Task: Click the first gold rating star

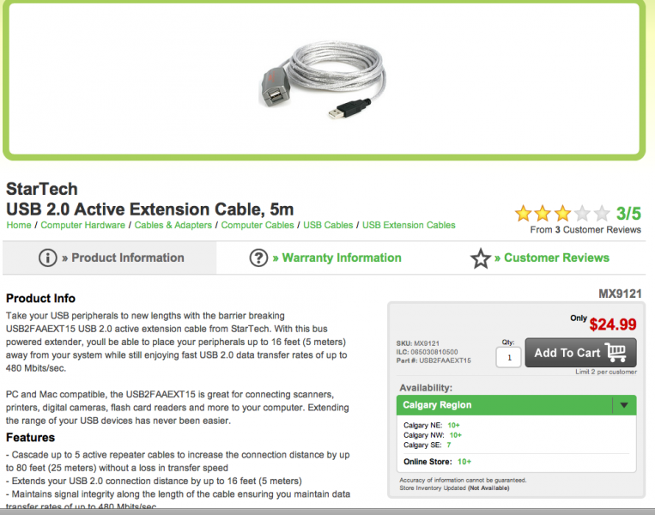Action: tap(523, 214)
